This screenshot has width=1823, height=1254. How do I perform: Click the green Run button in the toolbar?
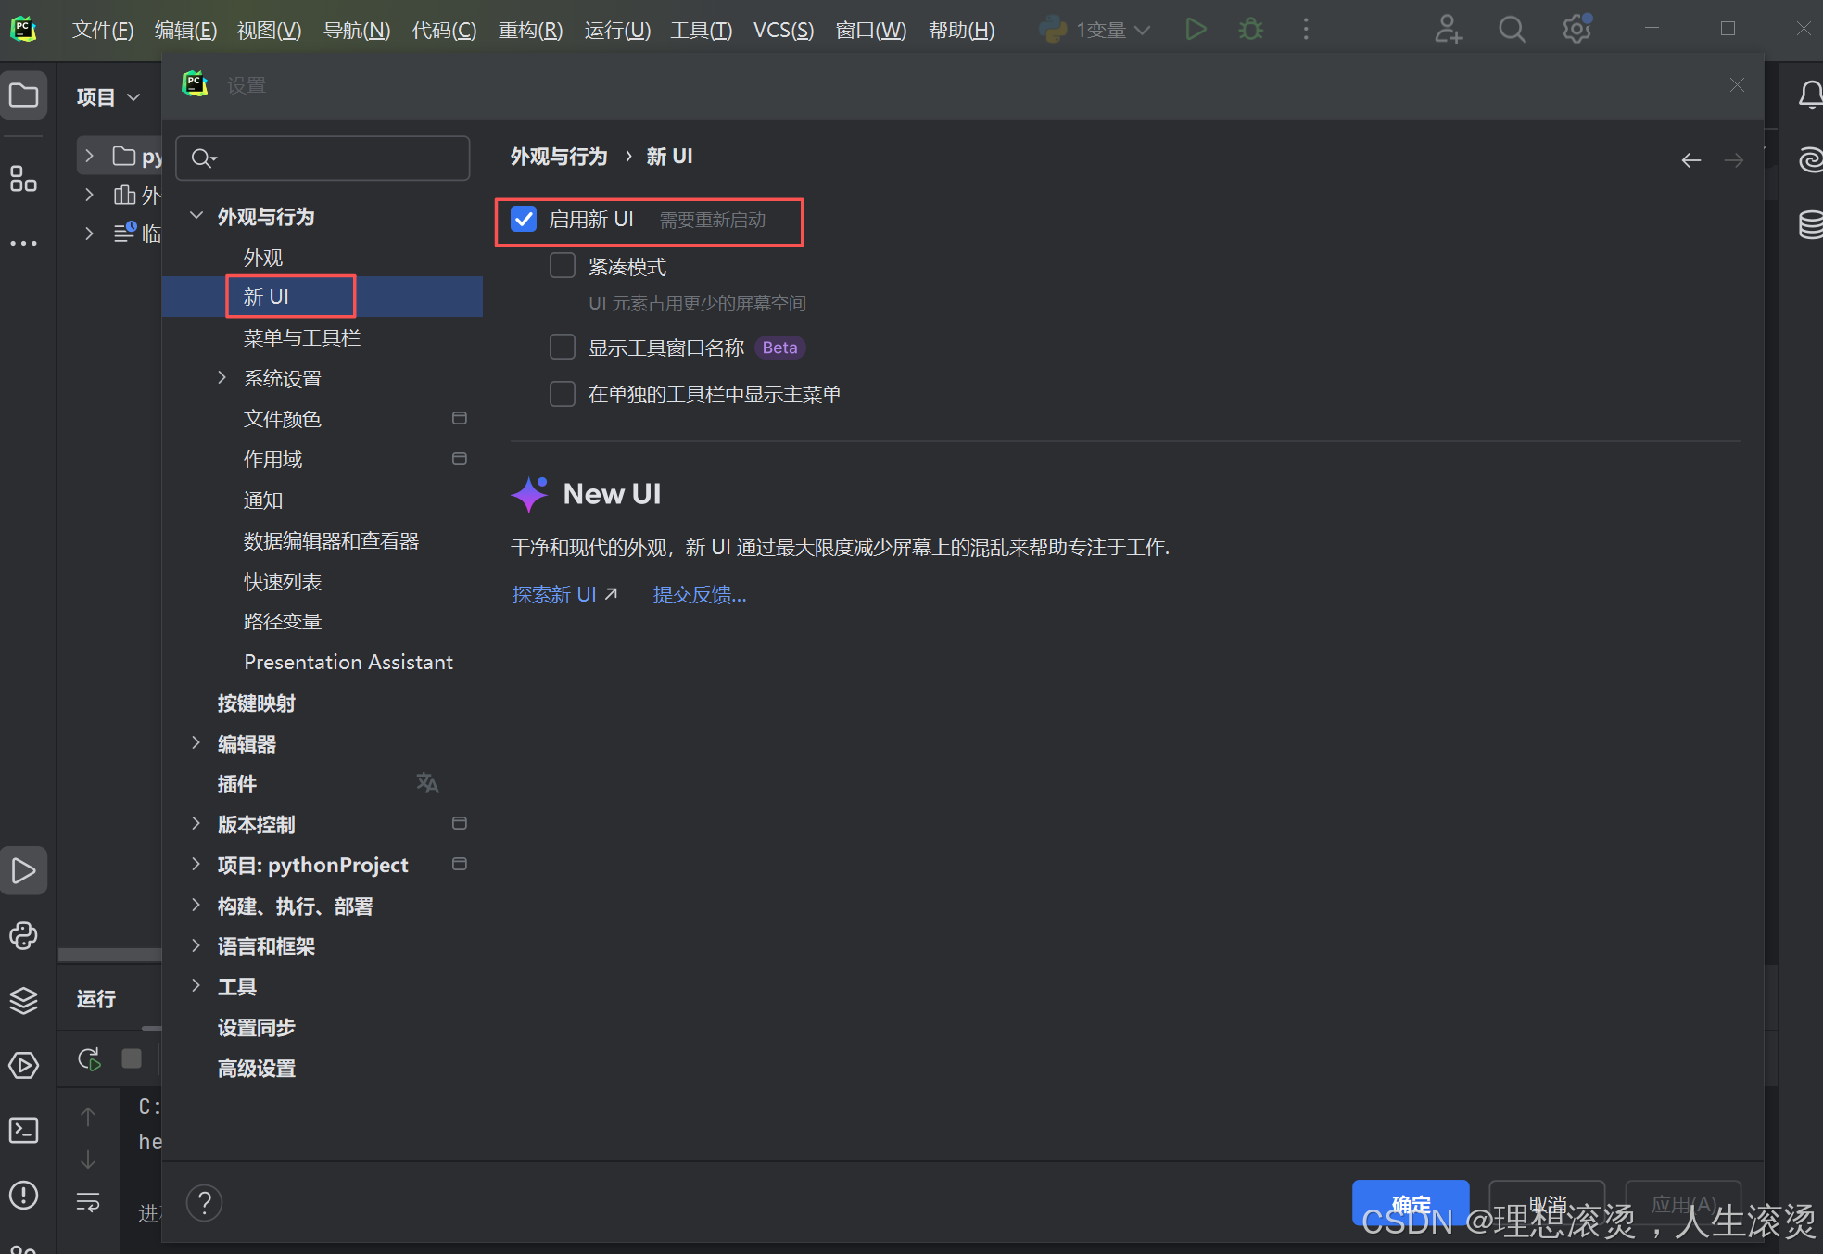tap(1196, 30)
